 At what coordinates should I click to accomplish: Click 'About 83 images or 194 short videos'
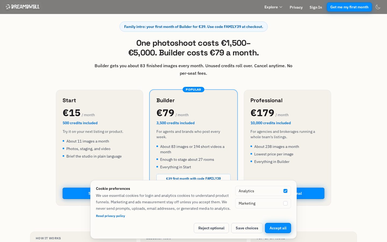click(x=192, y=149)
